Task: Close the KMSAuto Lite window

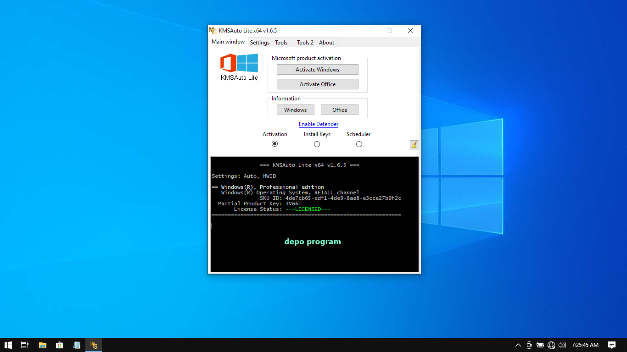Action: [x=410, y=31]
